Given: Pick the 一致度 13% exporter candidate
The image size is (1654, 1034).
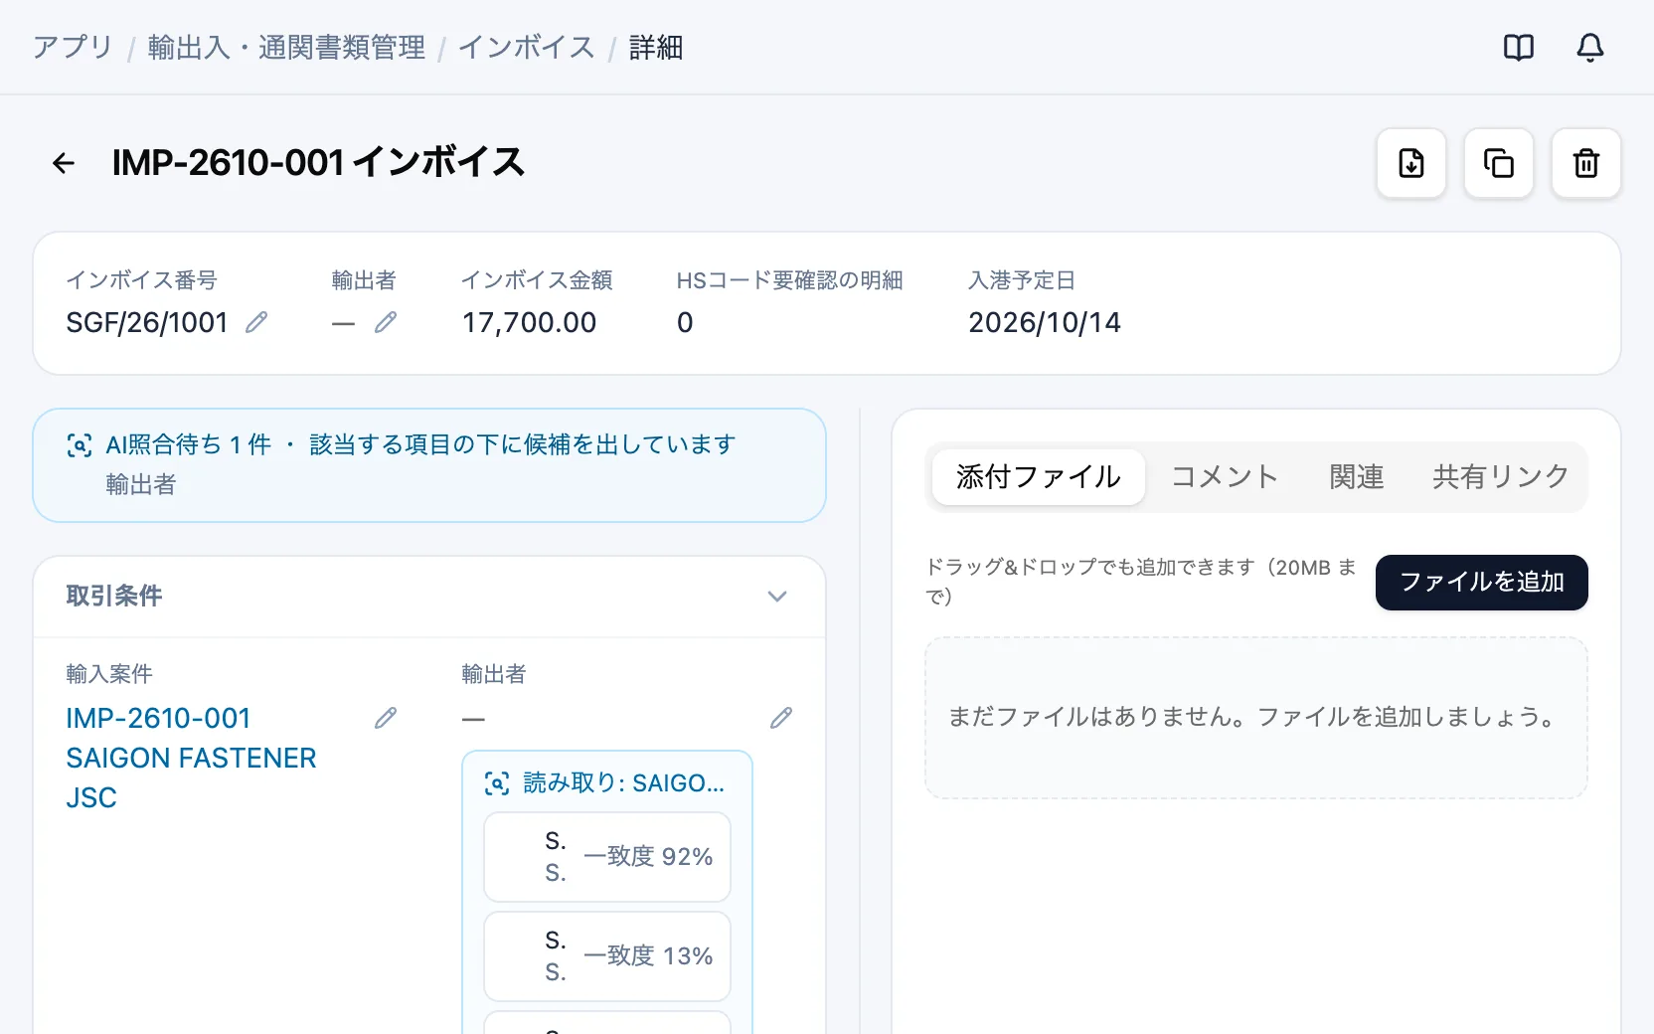Looking at the screenshot, I should [607, 956].
